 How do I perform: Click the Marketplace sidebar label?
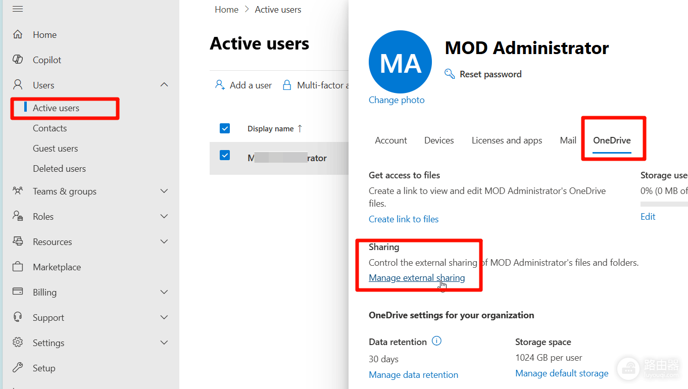pos(57,267)
